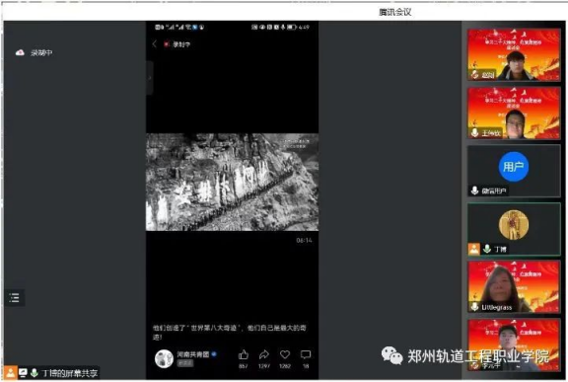Expand the side panel chevron beside the phone screen
Viewport: 568px width, 382px height.
149,78
